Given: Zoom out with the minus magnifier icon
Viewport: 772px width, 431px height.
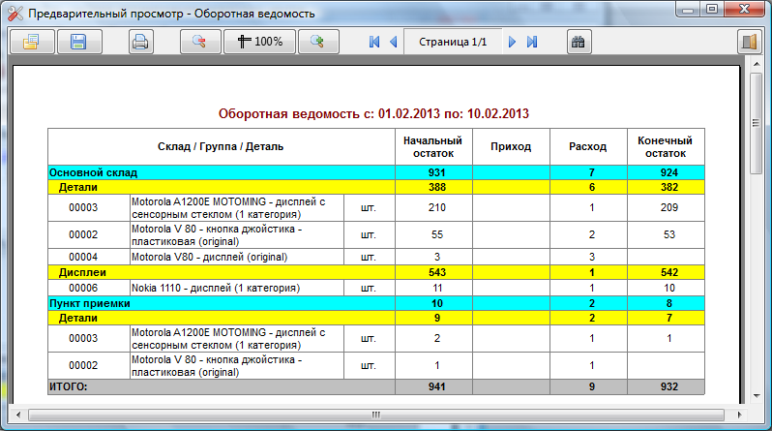Looking at the screenshot, I should (x=199, y=42).
